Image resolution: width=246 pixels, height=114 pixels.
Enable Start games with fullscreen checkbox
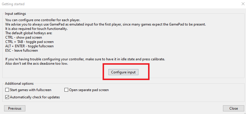pyautogui.click(x=7, y=90)
